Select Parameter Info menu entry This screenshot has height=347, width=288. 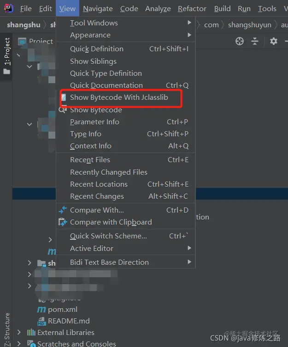(126, 122)
